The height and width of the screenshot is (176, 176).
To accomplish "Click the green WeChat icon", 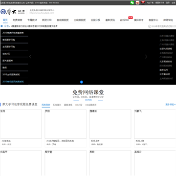I will [132, 2].
